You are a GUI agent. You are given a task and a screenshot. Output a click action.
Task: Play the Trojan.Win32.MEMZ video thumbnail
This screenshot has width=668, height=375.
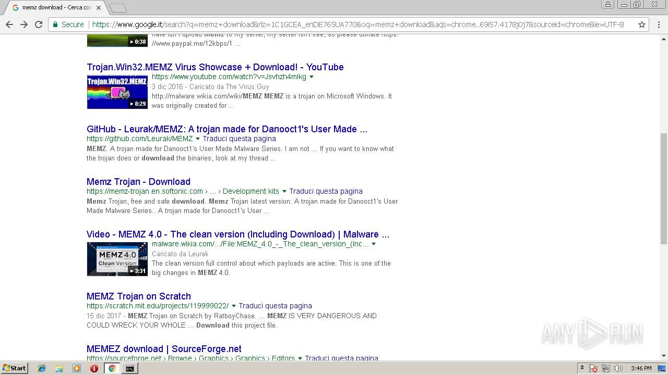coord(117,92)
